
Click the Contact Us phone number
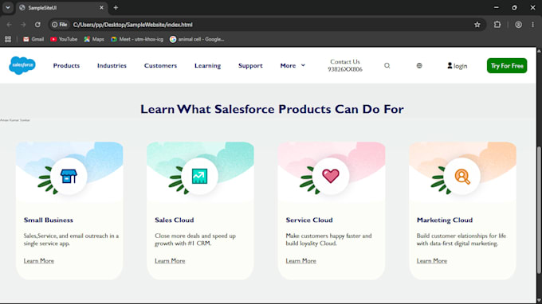coord(345,69)
